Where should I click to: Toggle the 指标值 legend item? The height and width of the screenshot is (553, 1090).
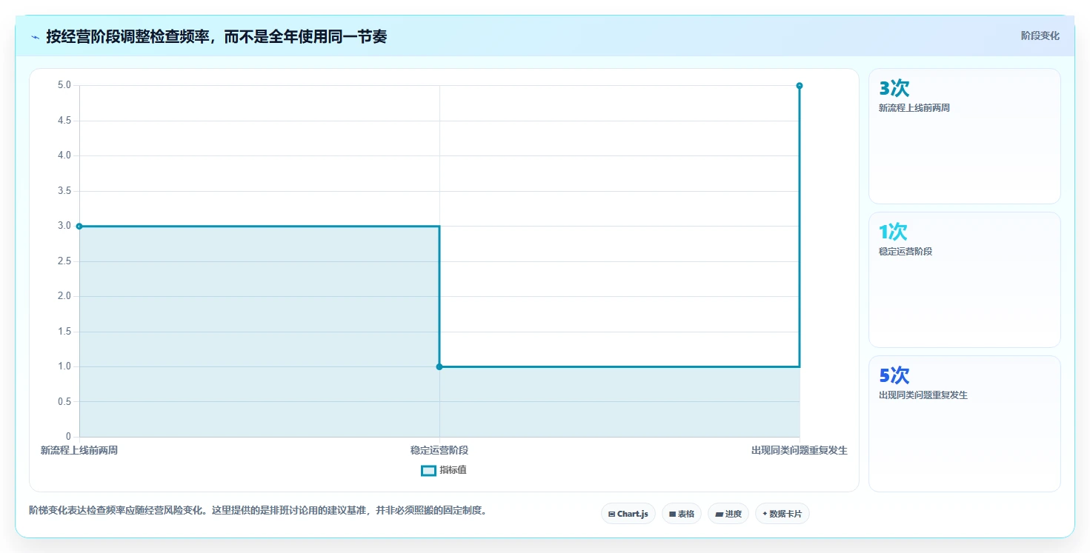coord(443,470)
